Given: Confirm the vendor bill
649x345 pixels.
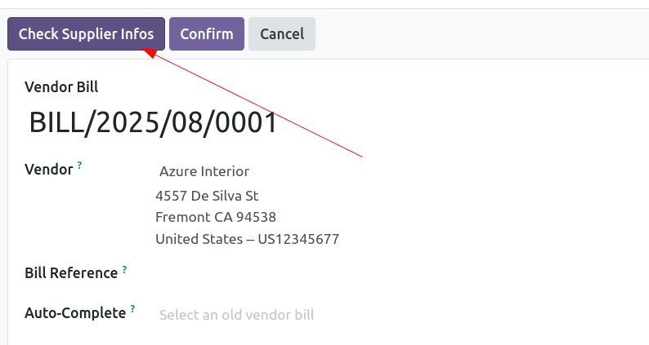Looking at the screenshot, I should pos(207,34).
